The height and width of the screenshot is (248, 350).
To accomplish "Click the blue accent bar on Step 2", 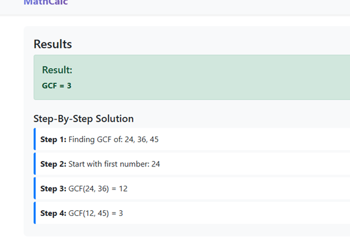I will (35, 164).
